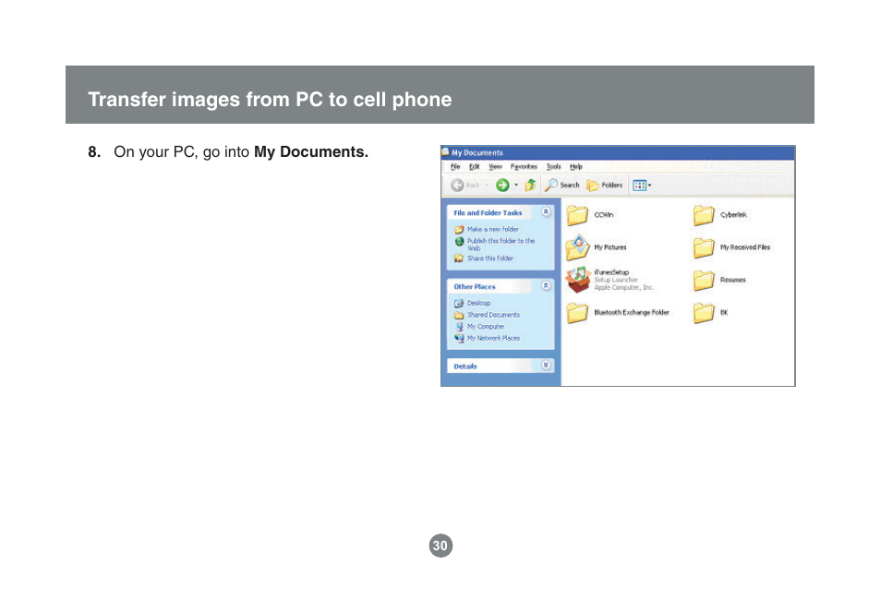Select the BK folder icon
This screenshot has width=881, height=613.
coord(704,312)
